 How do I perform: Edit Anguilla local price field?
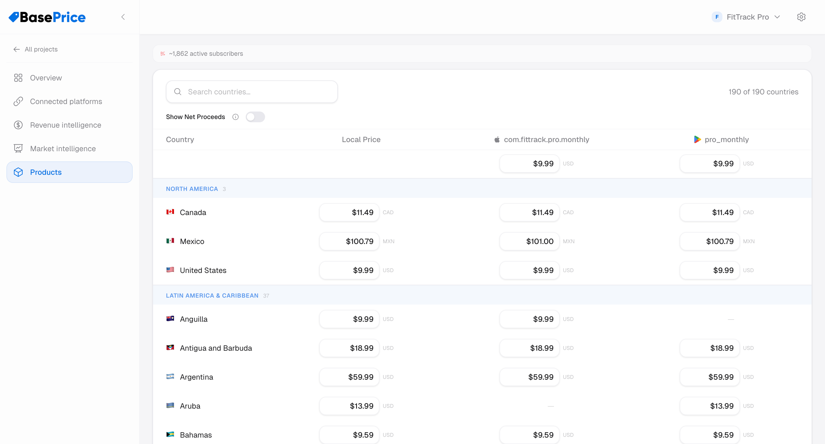click(349, 319)
